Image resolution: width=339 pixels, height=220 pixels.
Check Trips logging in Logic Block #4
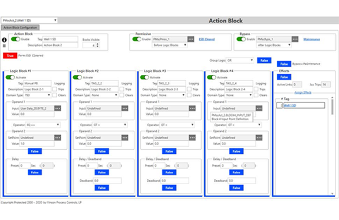[x=256, y=89]
